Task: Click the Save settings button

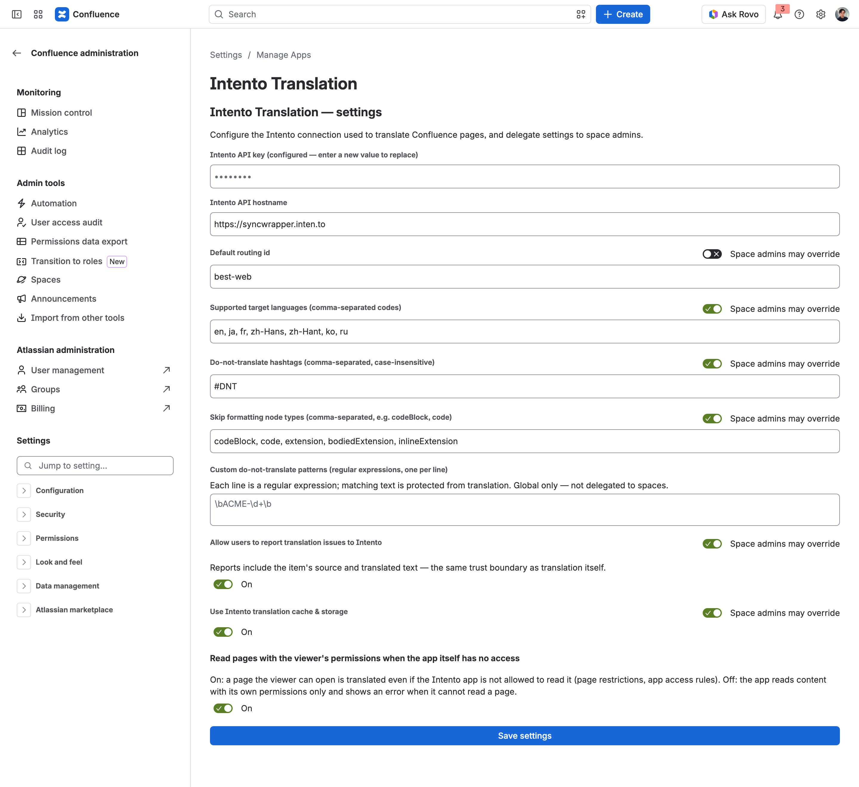Action: click(x=525, y=736)
